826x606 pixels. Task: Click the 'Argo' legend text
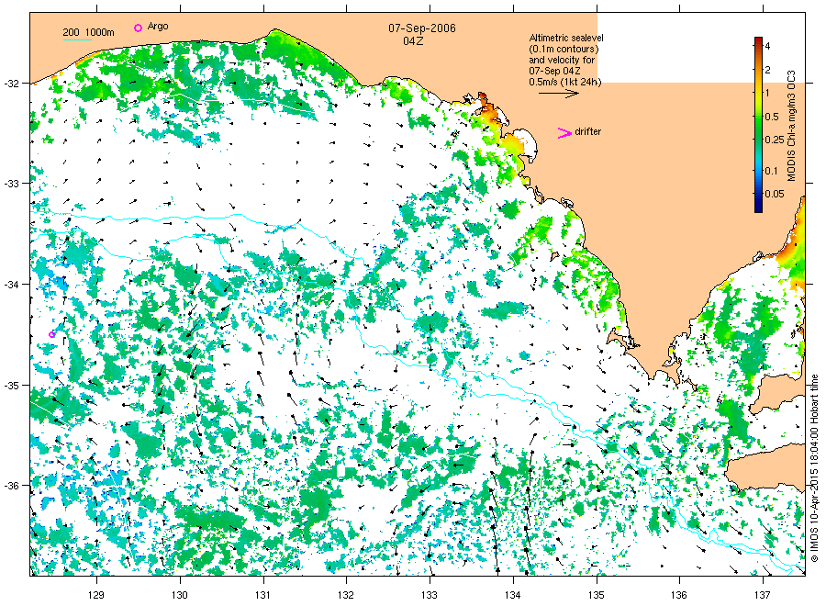tap(158, 27)
